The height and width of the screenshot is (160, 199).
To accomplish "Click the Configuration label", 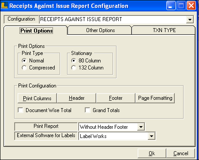I will coord(21,19).
